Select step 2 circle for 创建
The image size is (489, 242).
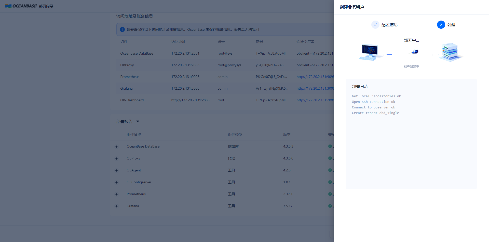click(441, 25)
